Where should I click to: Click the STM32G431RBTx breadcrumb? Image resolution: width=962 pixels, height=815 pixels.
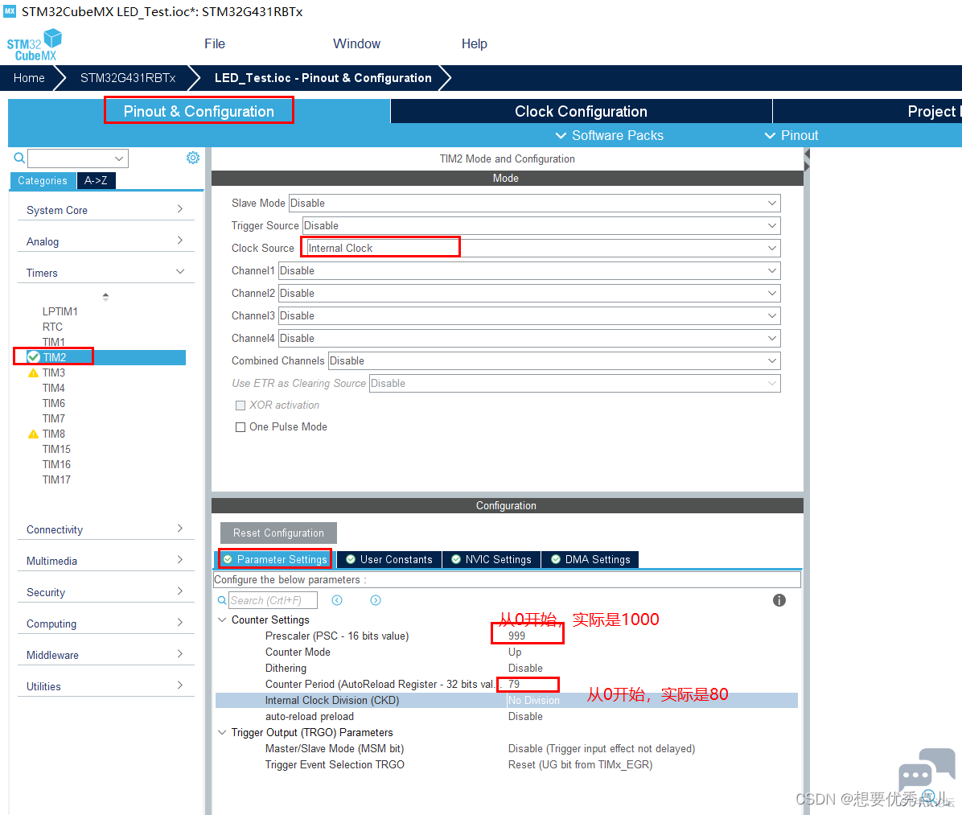[x=128, y=78]
